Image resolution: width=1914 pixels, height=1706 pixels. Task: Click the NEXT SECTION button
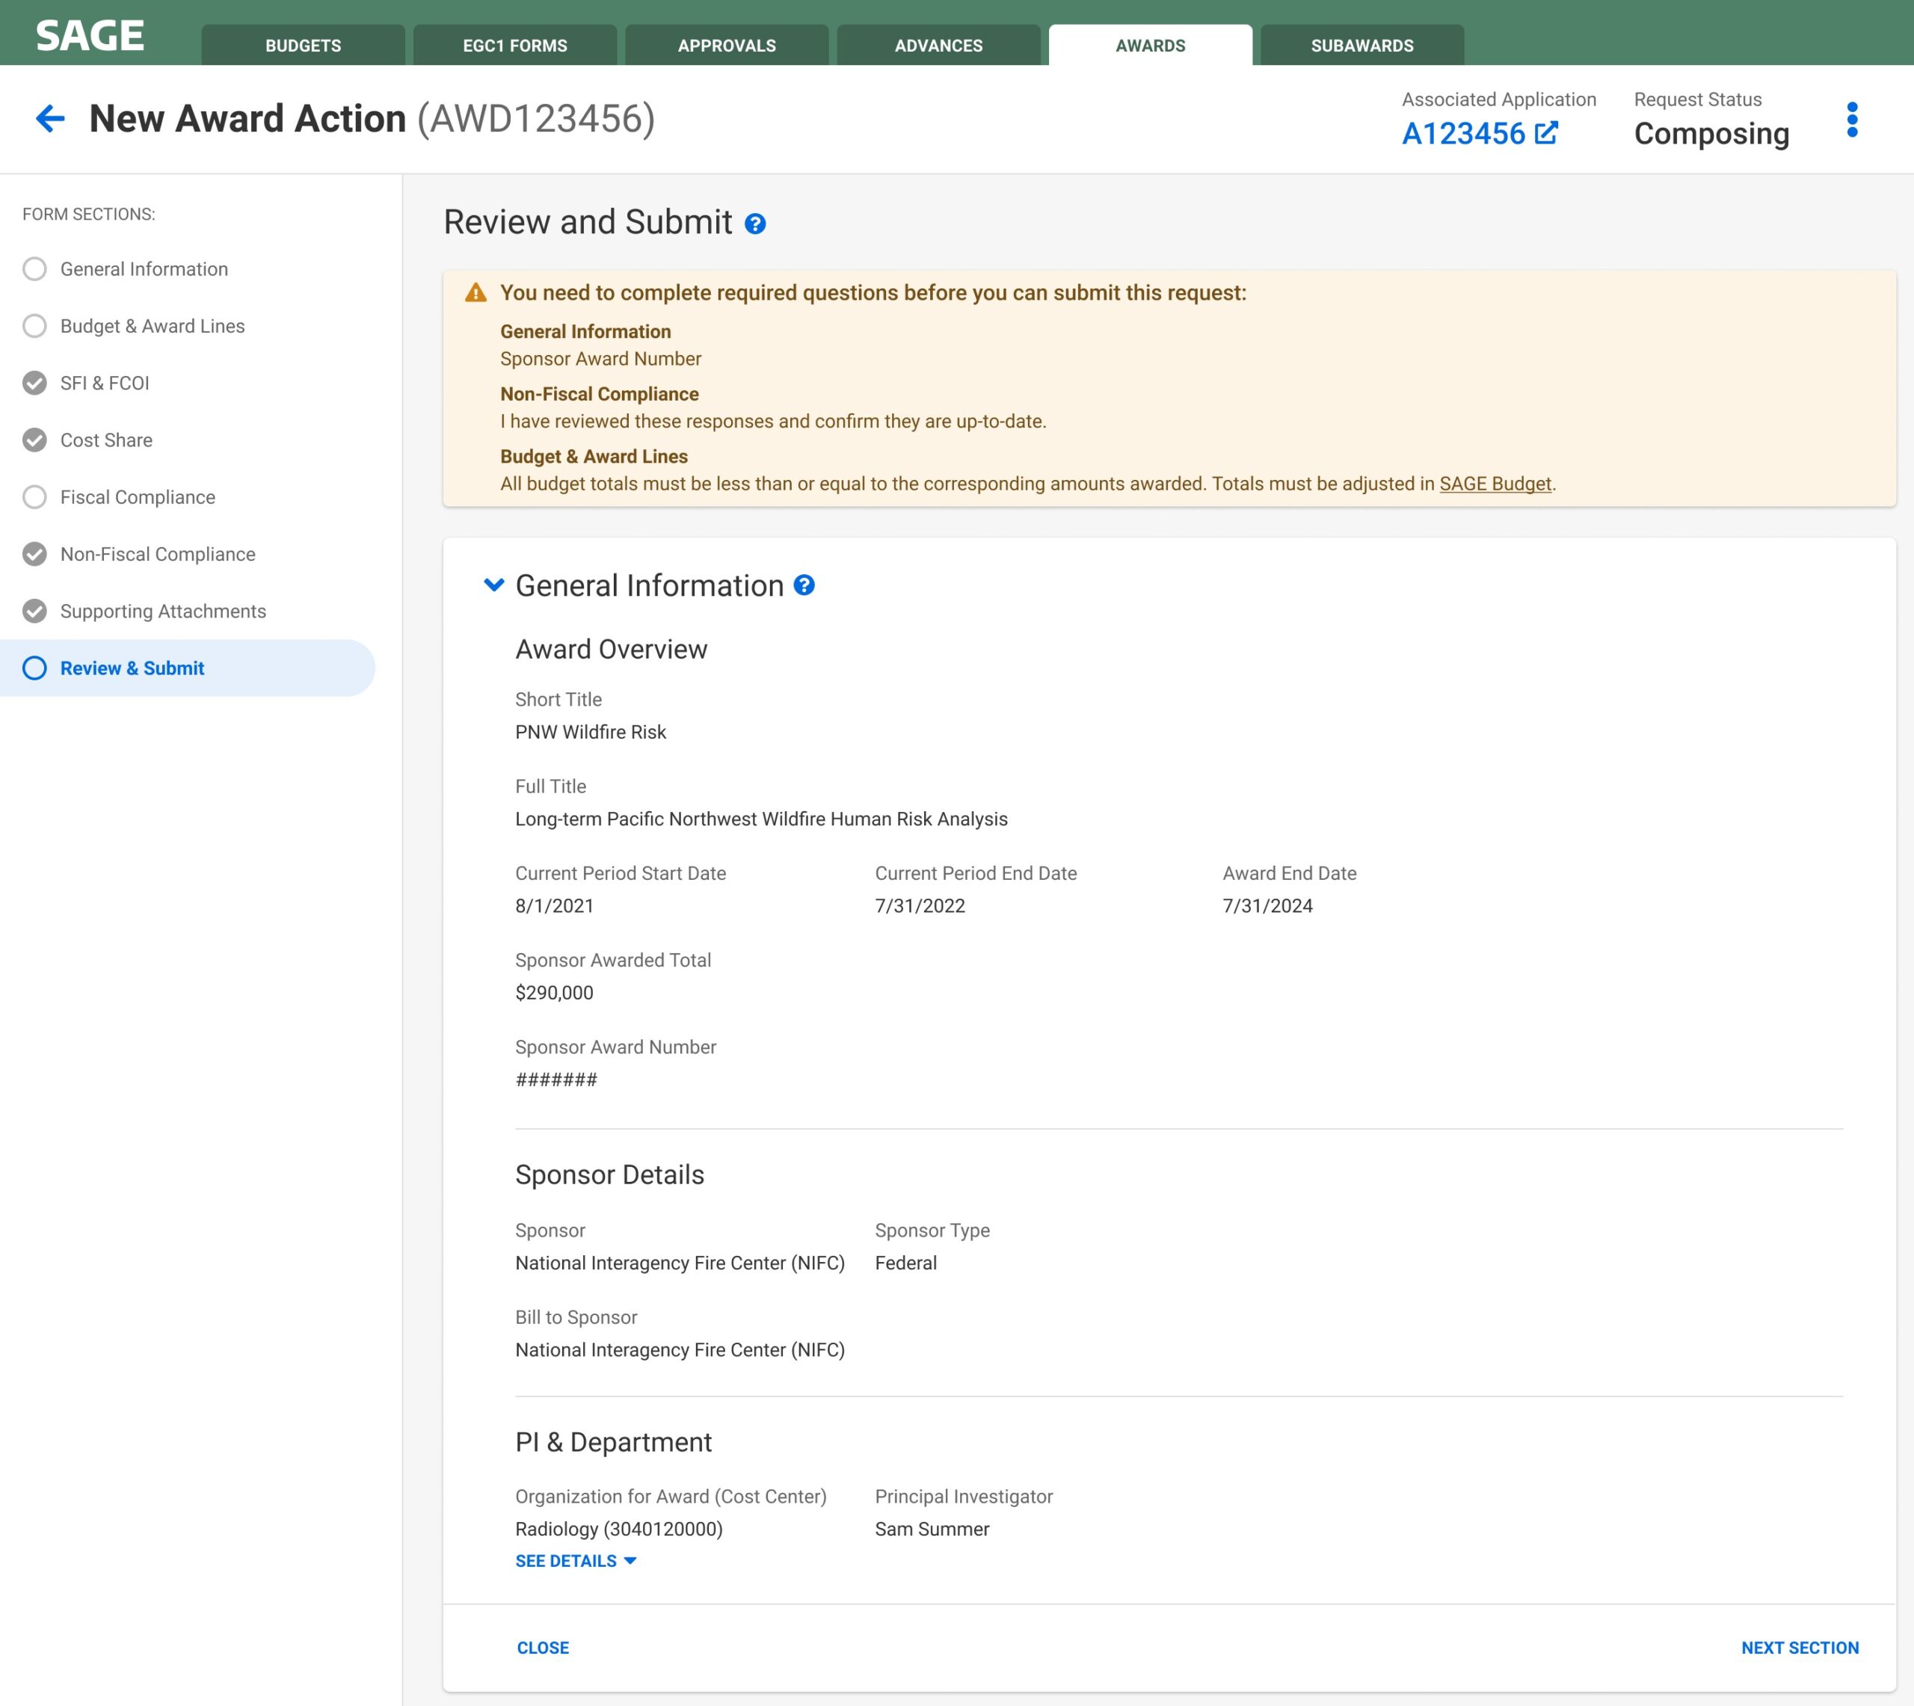[x=1800, y=1647]
